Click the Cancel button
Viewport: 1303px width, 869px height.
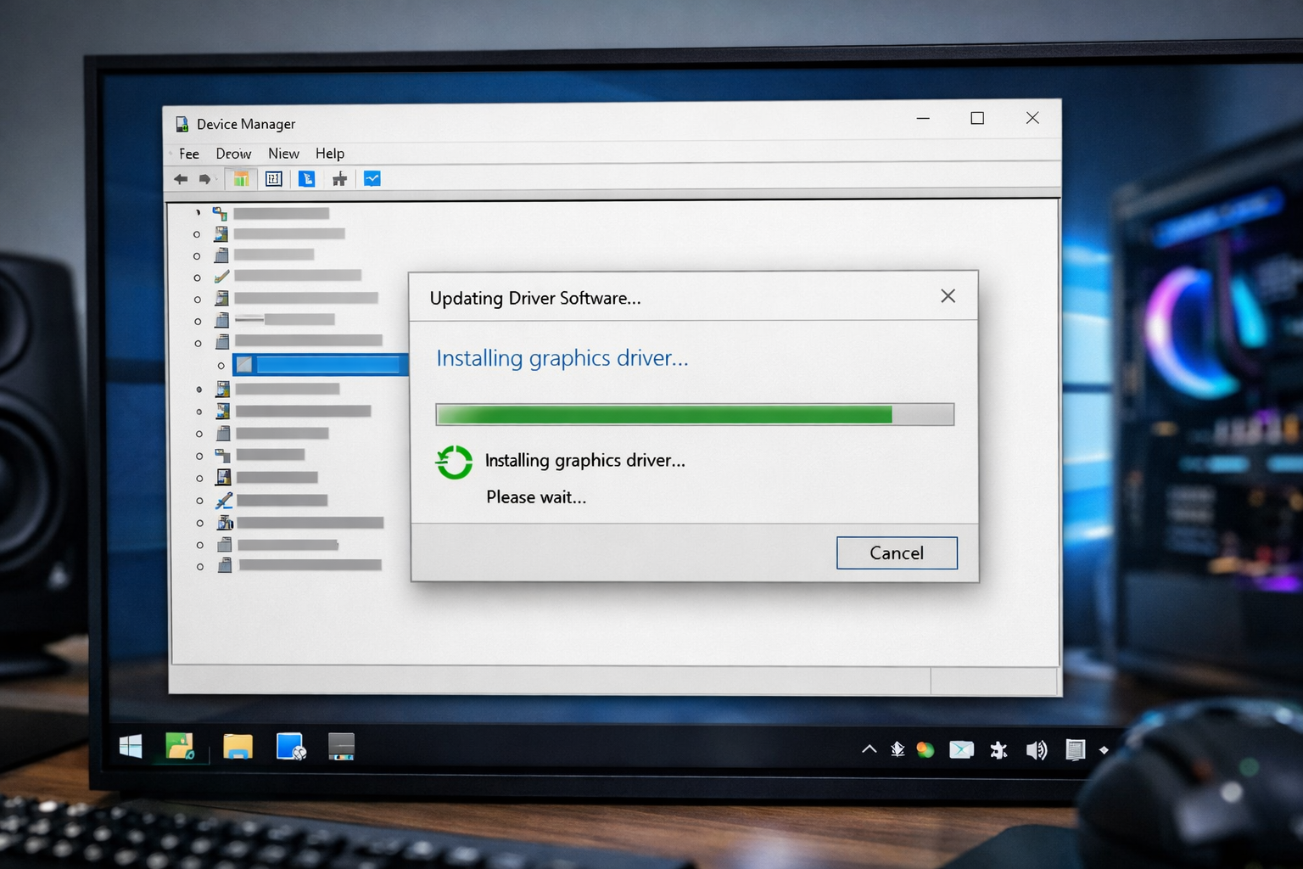pos(897,552)
